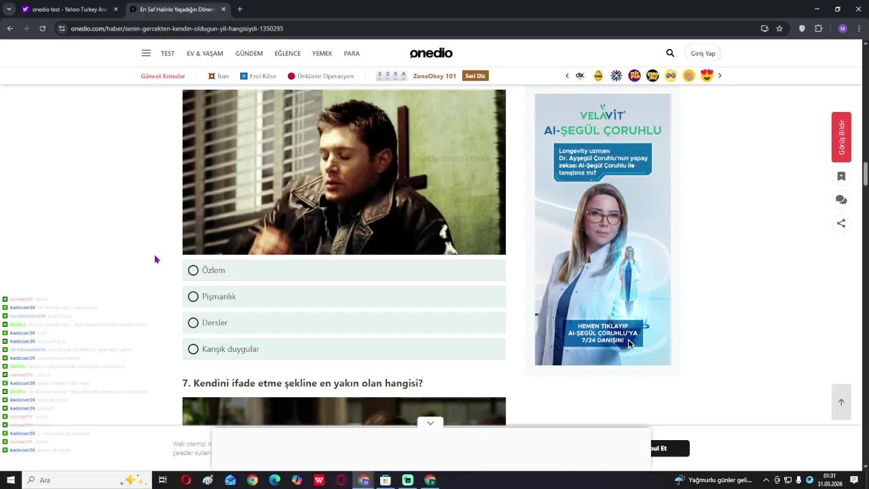Image resolution: width=869 pixels, height=489 pixels.
Task: Click the Seri Diz badge
Action: [475, 76]
